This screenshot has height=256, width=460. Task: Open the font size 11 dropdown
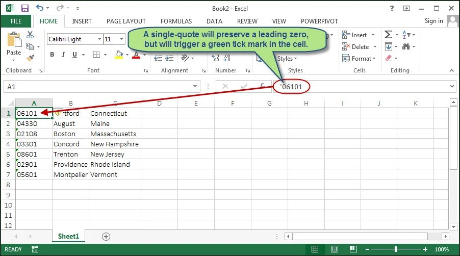click(x=121, y=39)
